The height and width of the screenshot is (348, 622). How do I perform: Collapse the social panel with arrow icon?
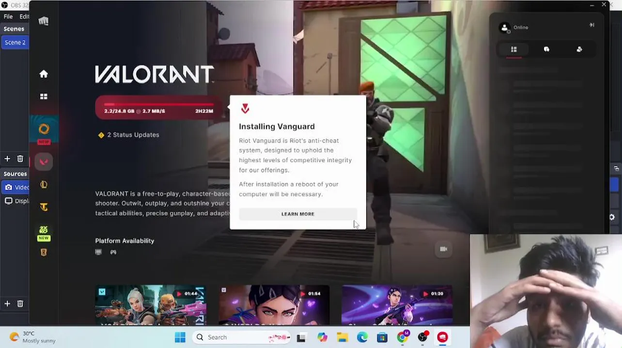[591, 25]
